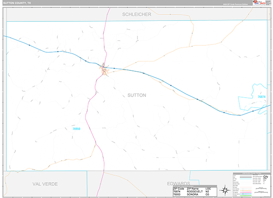Select the SCHLEICHER county label

point(136,15)
